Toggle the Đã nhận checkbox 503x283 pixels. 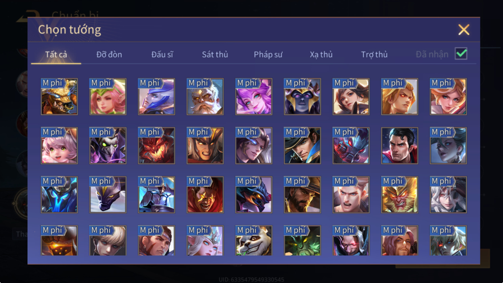[461, 54]
